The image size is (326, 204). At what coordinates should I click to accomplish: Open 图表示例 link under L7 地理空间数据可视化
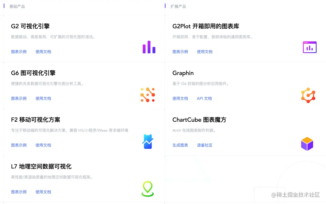[19, 192]
